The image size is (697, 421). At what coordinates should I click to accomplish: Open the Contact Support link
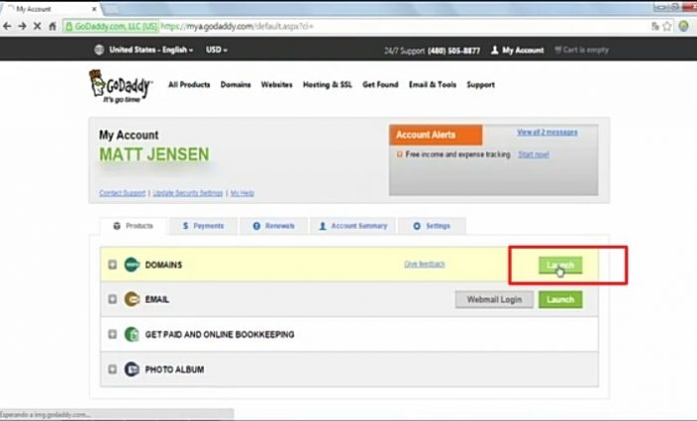[x=122, y=193]
